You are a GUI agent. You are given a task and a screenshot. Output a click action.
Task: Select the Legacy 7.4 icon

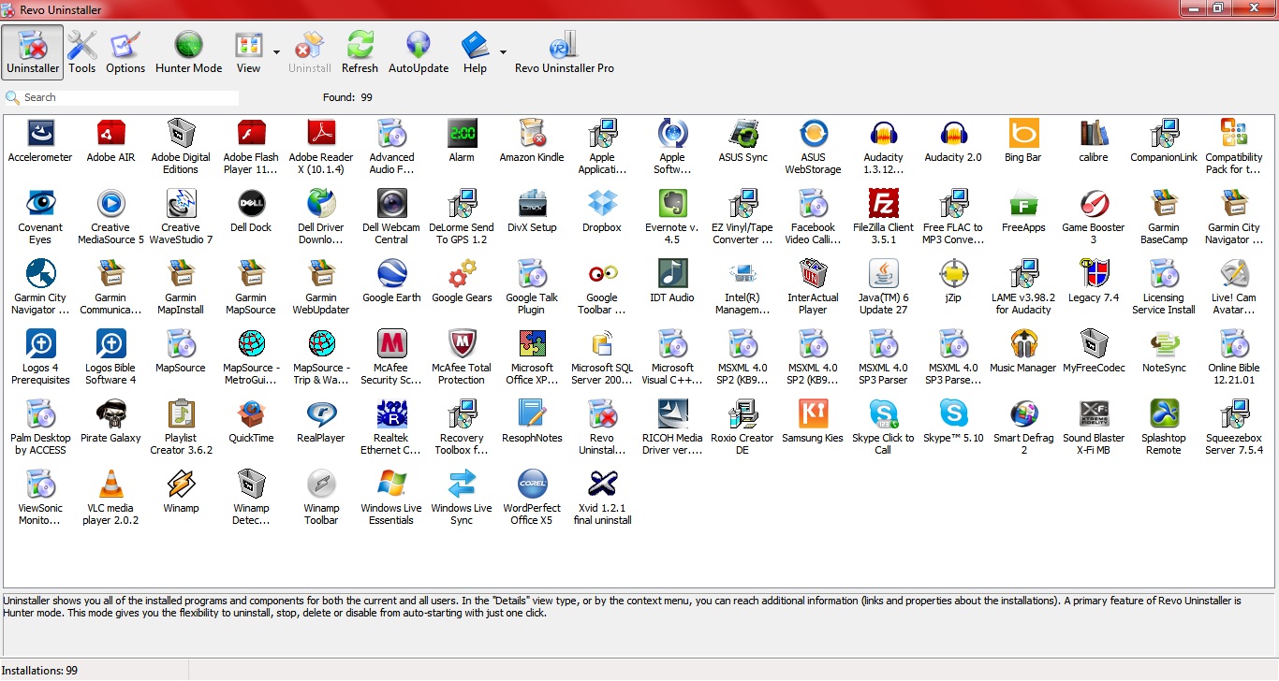coord(1094,274)
